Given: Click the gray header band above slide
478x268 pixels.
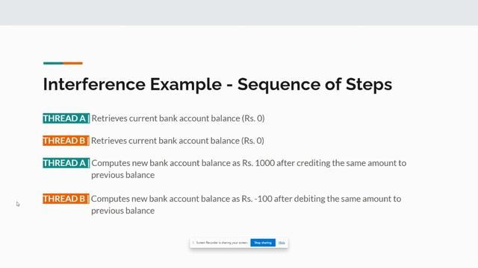Looking at the screenshot, I should [239, 13].
